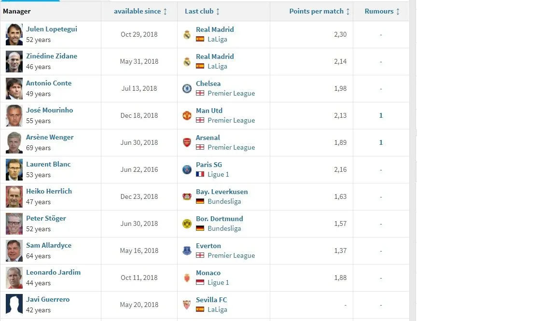The image size is (556, 321).
Task: Click José Mourinho's rumours count
Action: [381, 115]
